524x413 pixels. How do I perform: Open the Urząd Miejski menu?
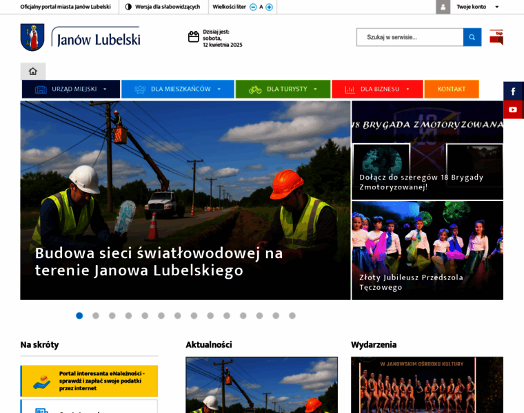tap(71, 89)
